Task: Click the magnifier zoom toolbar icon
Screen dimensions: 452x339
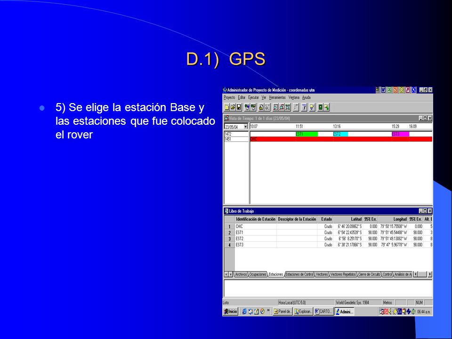Action: coord(275,107)
